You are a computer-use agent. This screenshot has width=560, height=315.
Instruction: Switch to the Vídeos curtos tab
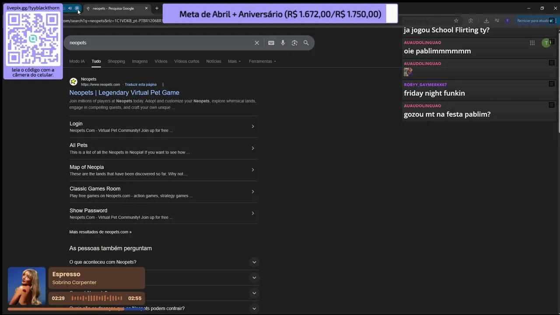pyautogui.click(x=187, y=61)
